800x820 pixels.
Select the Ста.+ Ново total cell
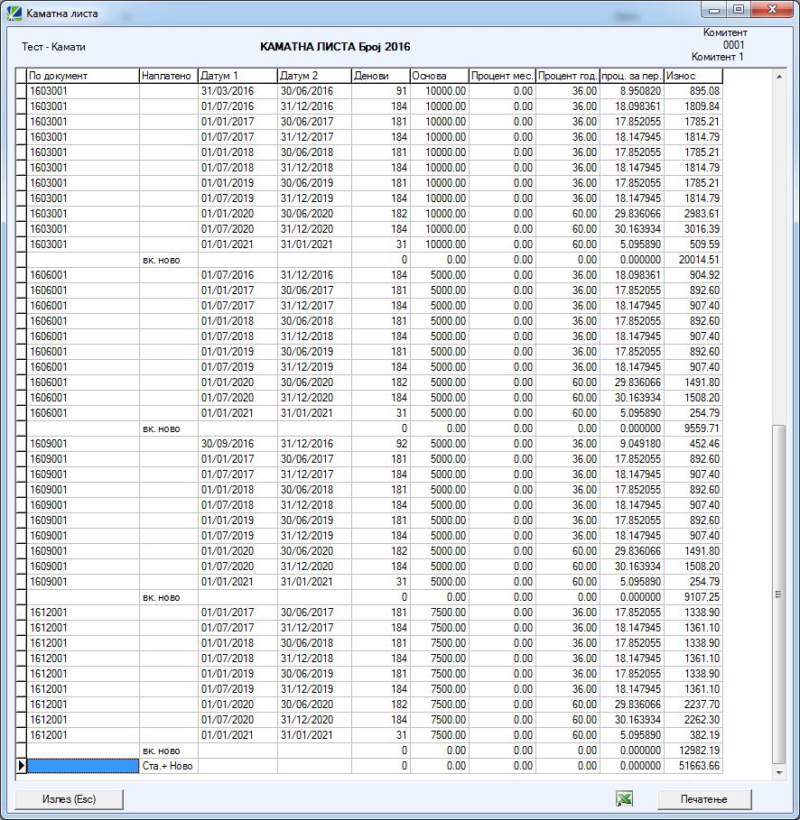pyautogui.click(x=169, y=766)
